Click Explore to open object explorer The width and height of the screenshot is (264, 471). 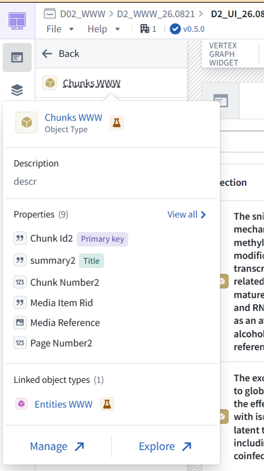point(165,447)
